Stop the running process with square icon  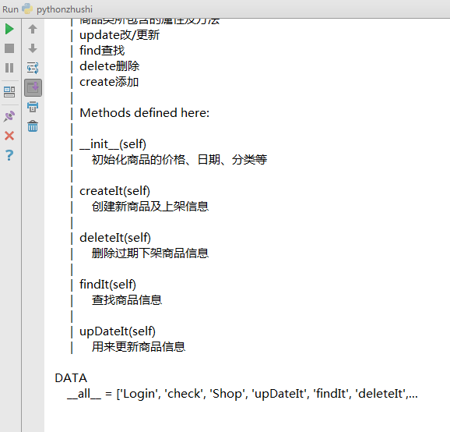coord(9,48)
